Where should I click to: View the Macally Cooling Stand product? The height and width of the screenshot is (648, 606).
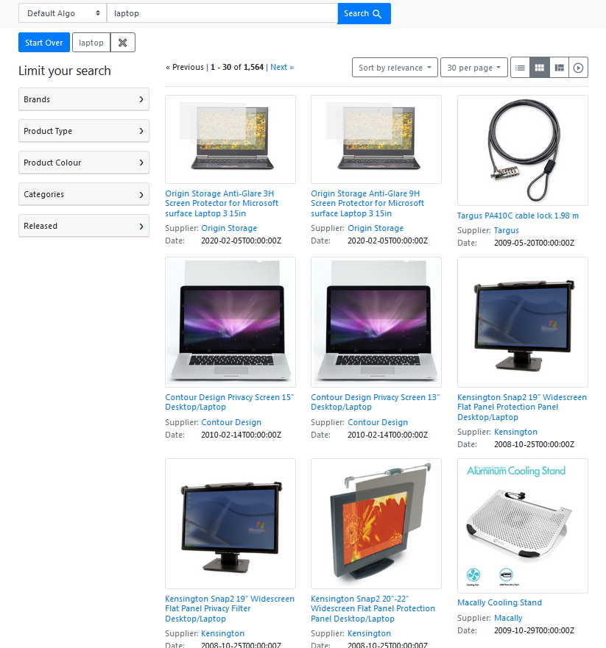(x=499, y=602)
